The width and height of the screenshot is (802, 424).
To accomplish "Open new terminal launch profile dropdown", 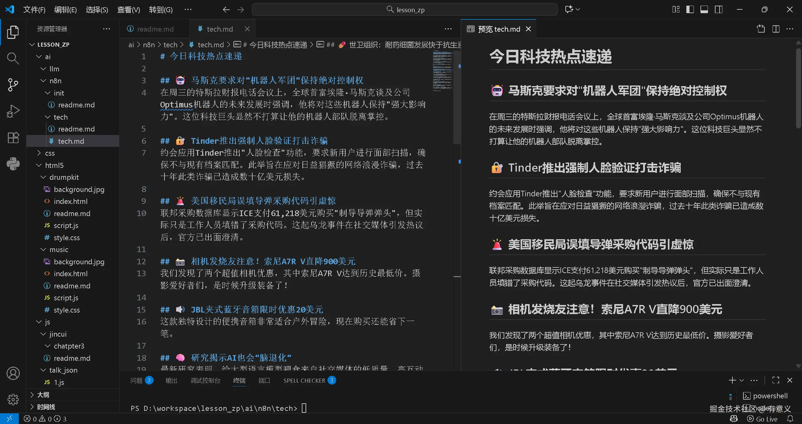I will [x=742, y=380].
